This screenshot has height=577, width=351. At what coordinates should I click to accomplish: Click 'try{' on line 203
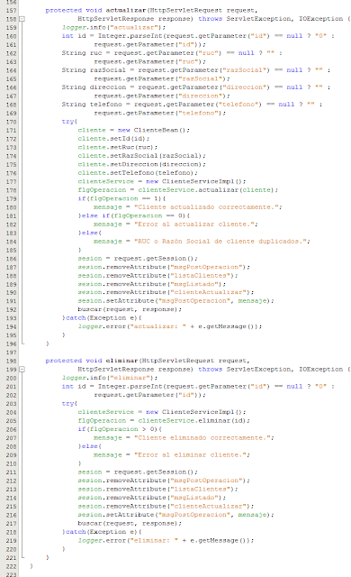(70, 404)
